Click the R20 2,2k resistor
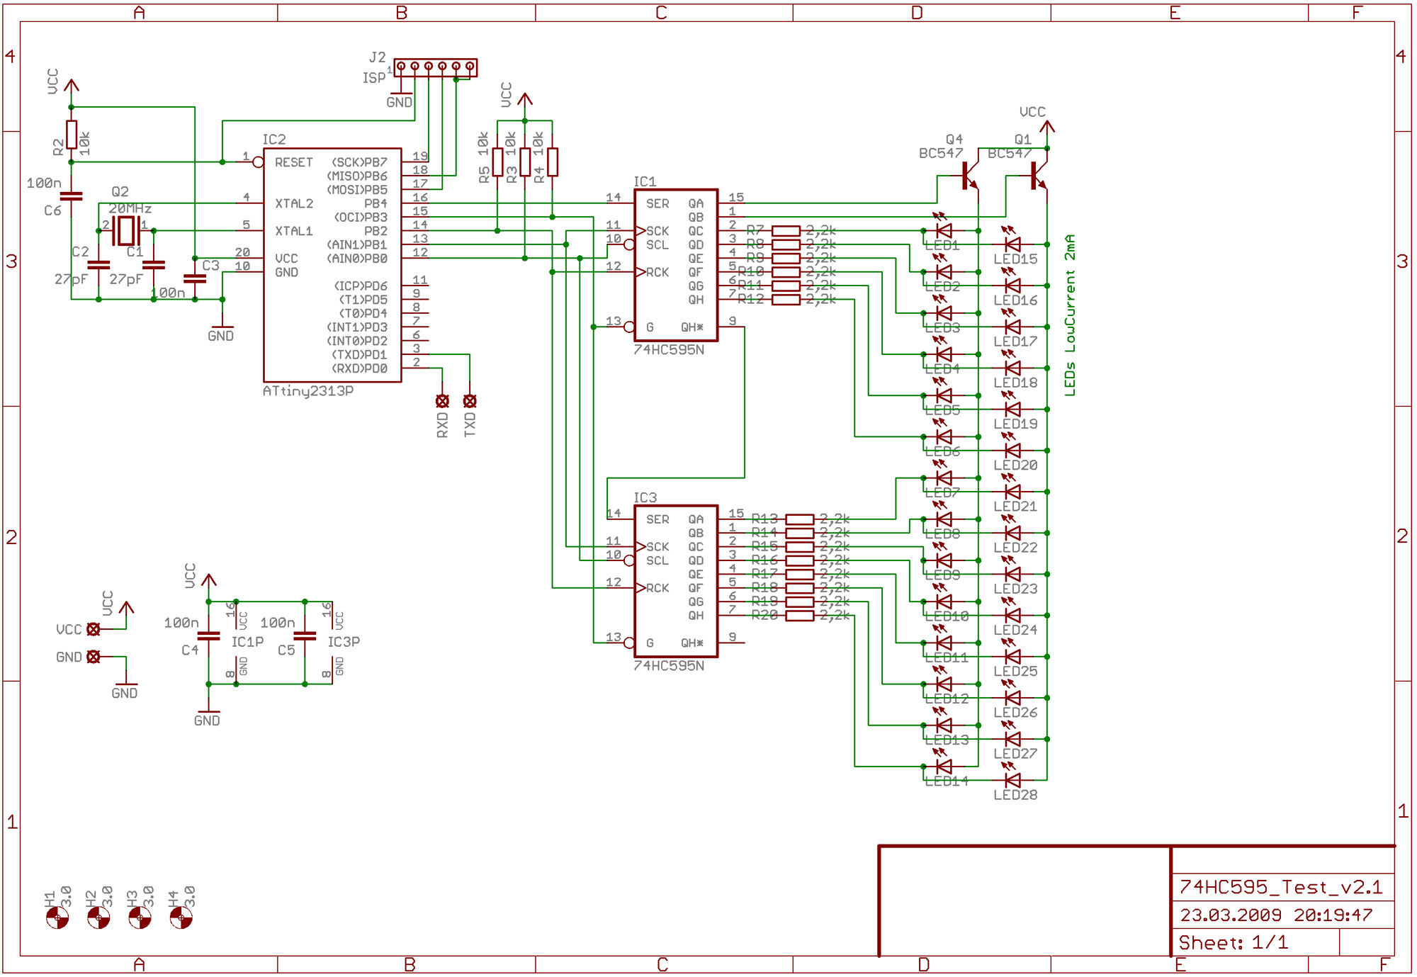This screenshot has height=977, width=1417. click(x=799, y=616)
